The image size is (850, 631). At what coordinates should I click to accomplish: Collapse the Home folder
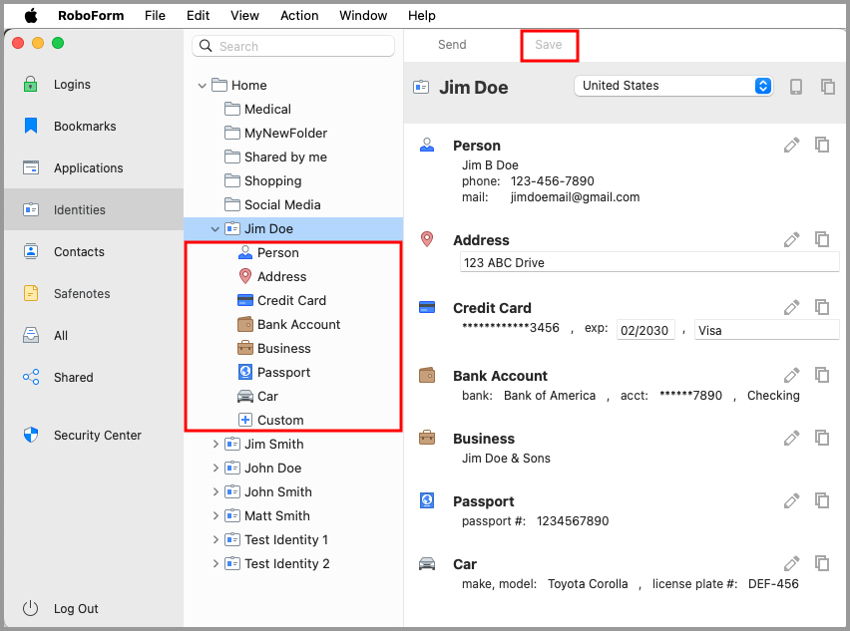pos(203,86)
